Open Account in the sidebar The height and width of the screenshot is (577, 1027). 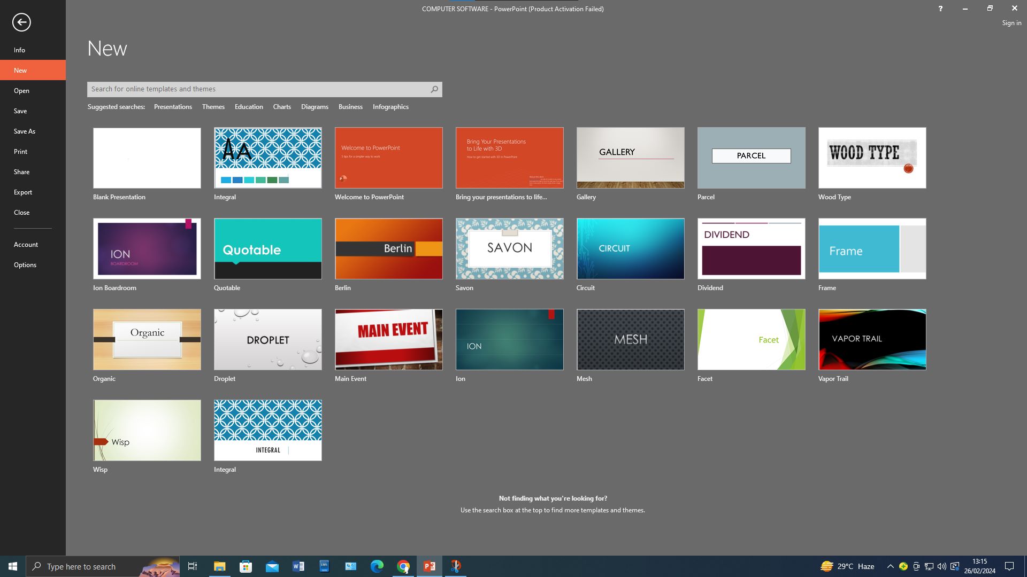(33, 244)
